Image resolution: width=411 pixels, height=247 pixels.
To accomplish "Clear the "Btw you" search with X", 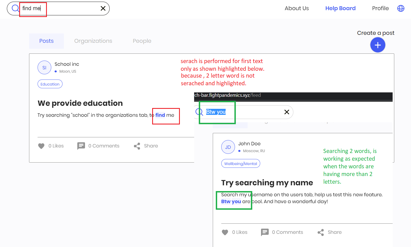I will point(287,112).
